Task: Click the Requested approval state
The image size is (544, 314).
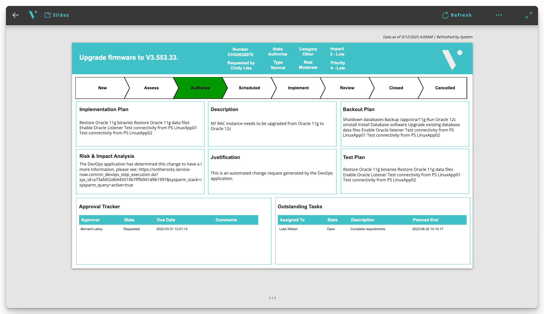Action: 132,229
